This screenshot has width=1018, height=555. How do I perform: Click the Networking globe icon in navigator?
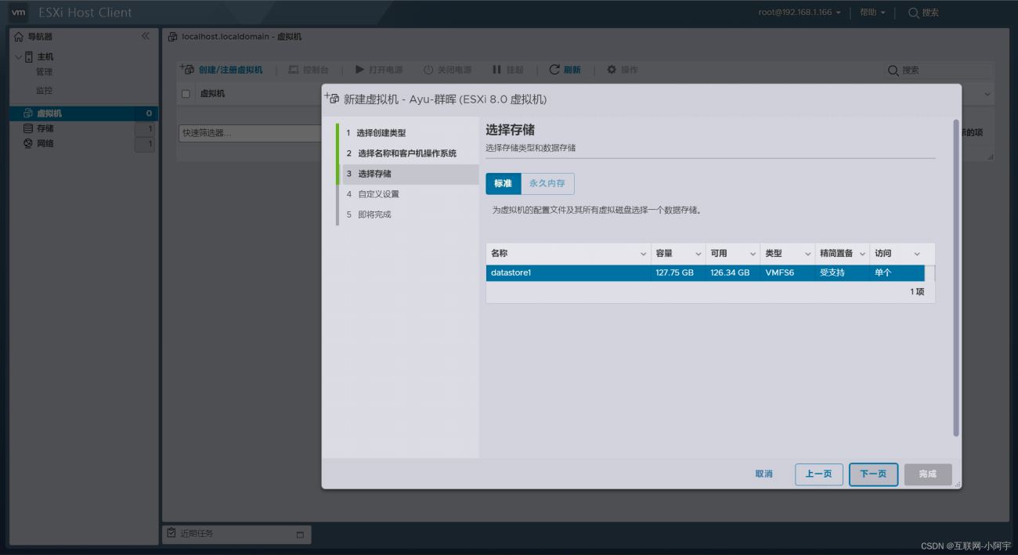[x=28, y=144]
